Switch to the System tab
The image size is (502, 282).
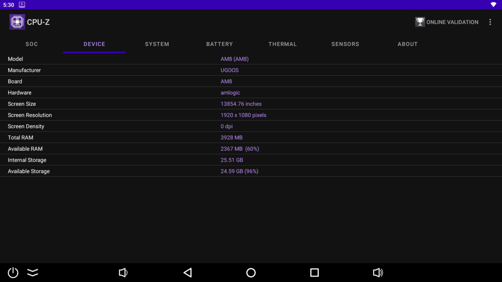pos(157,44)
